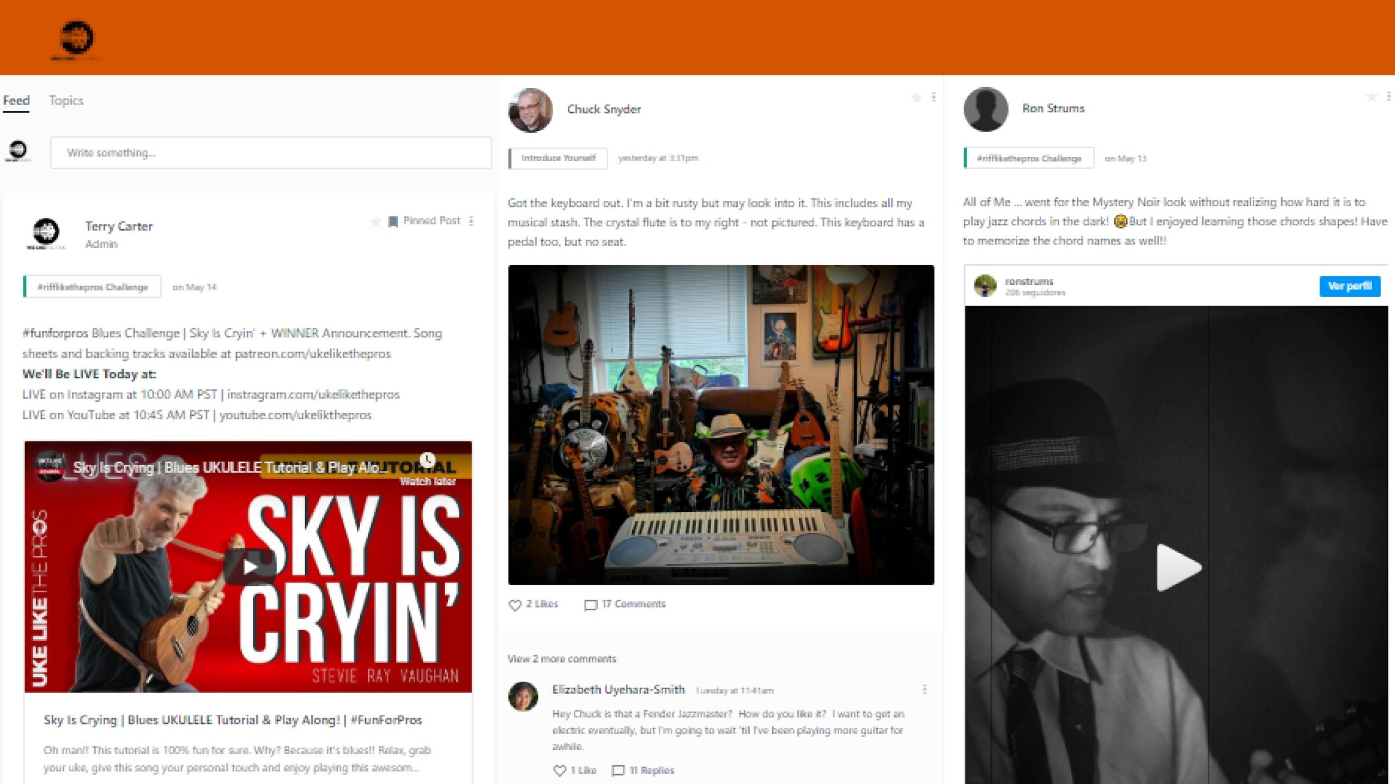Click 'yesterday at 3:31pm' timestamp
Screen dimensions: 1395x784
coord(658,158)
